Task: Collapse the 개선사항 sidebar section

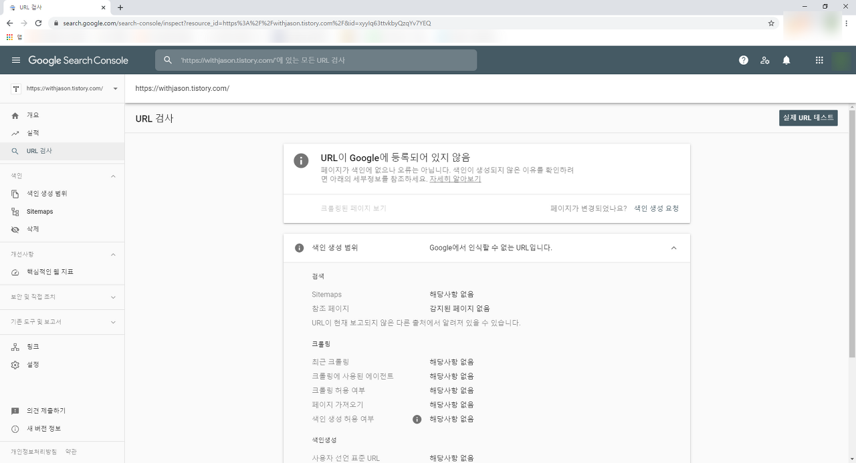Action: point(113,255)
